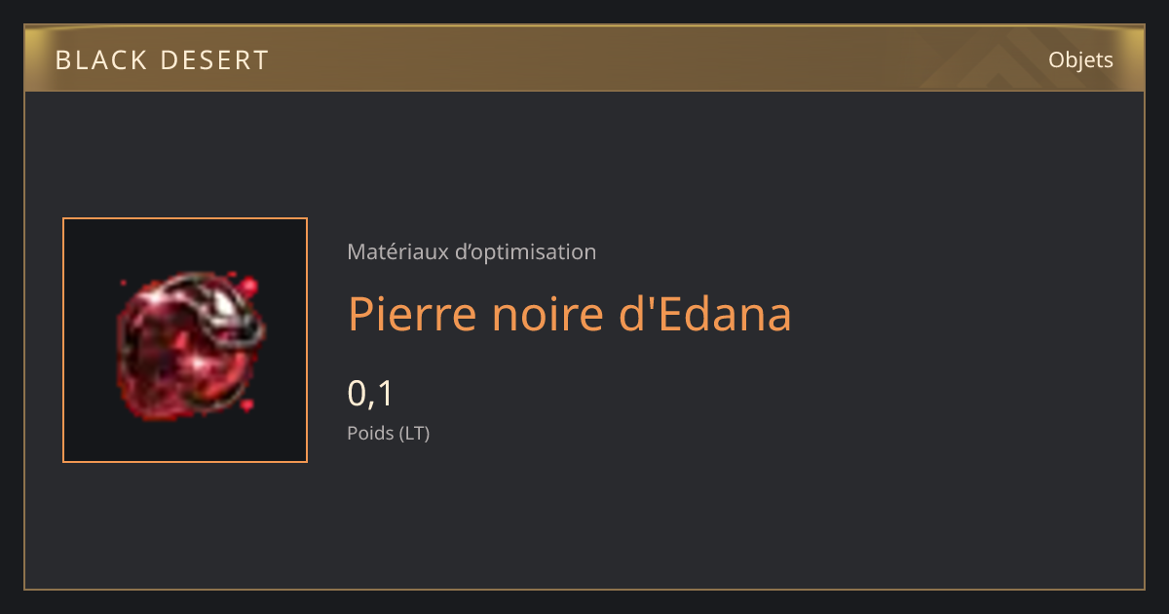Click the red Edana black stone icon
The height and width of the screenshot is (614, 1169).
(188, 345)
